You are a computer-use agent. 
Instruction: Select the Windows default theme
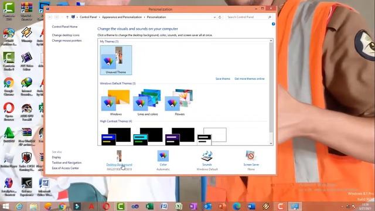point(116,103)
